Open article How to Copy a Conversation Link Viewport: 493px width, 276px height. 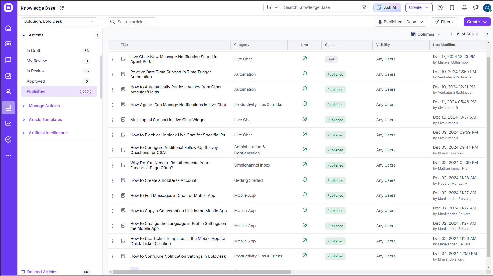coord(179,211)
